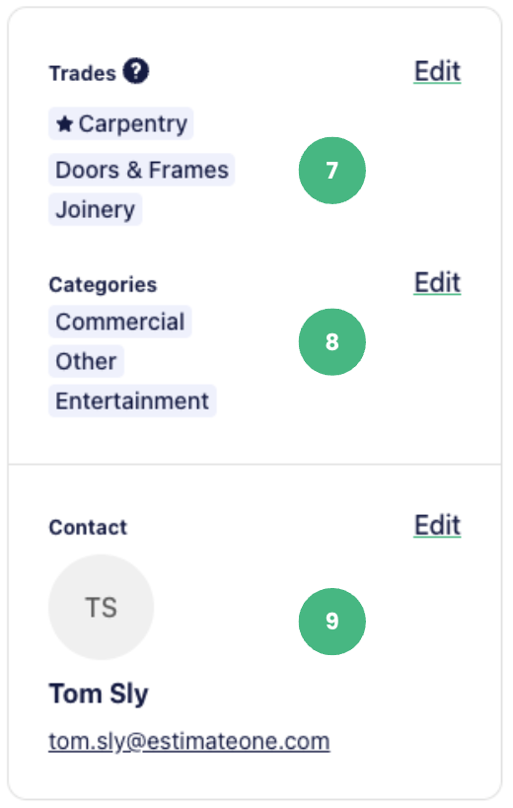Image resolution: width=513 pixels, height=808 pixels.
Task: Click the Trades help question mark icon
Action: [135, 71]
